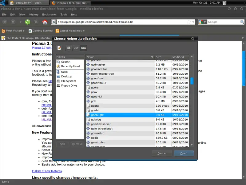Click the File System drive icon
Screen dimensions: 246x185
58,81
